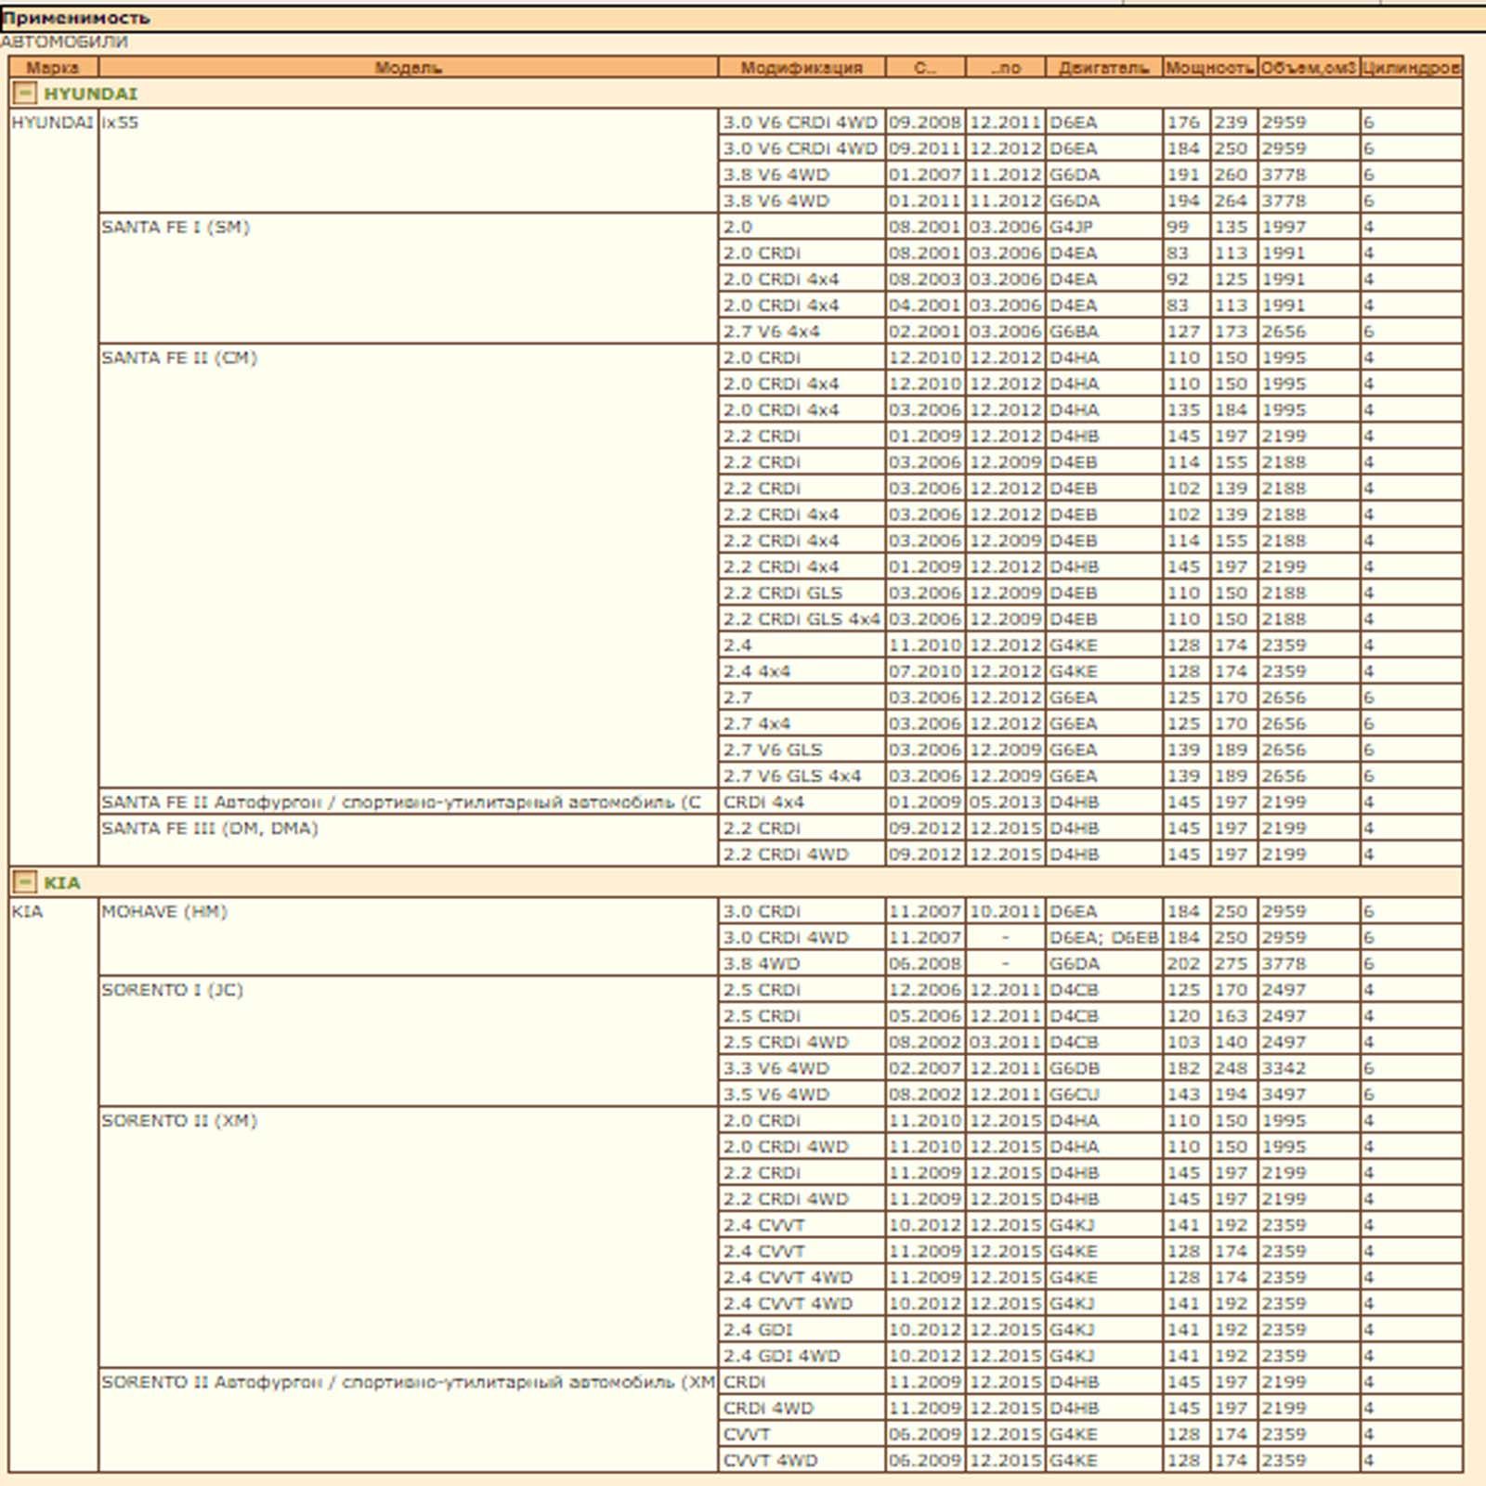The height and width of the screenshot is (1486, 1486).
Task: Select the SORENTO I (JC) model cell
Action: tap(172, 990)
